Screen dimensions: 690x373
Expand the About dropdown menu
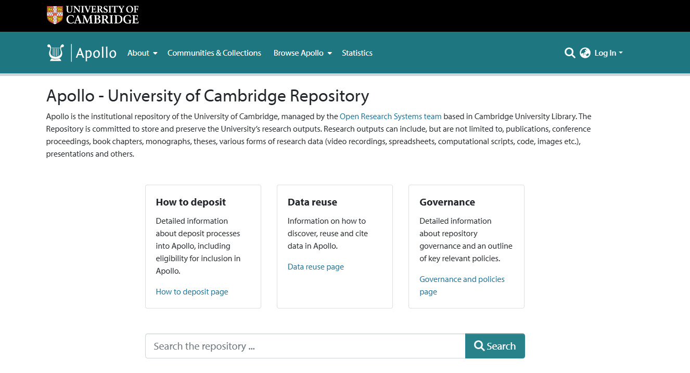coord(143,53)
